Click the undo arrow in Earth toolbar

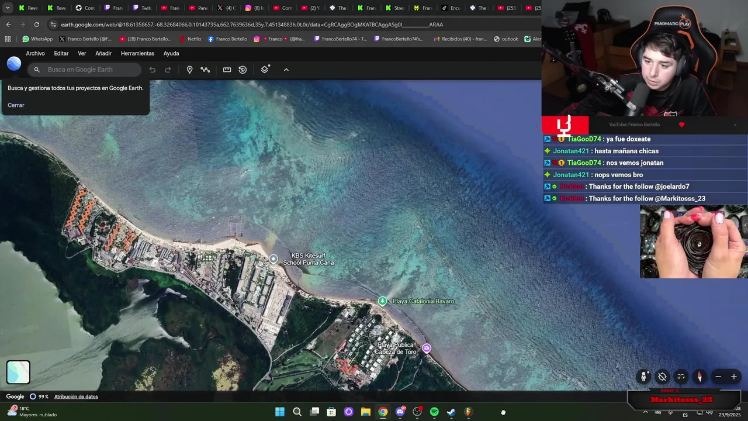pyautogui.click(x=153, y=70)
